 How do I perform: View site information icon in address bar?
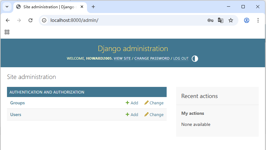44,20
